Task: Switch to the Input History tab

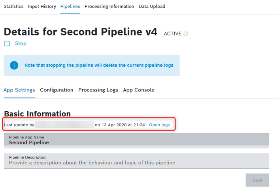Action: coord(42,6)
